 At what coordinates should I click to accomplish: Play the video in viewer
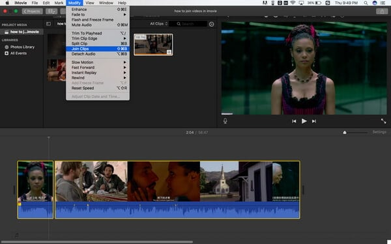click(x=304, y=121)
